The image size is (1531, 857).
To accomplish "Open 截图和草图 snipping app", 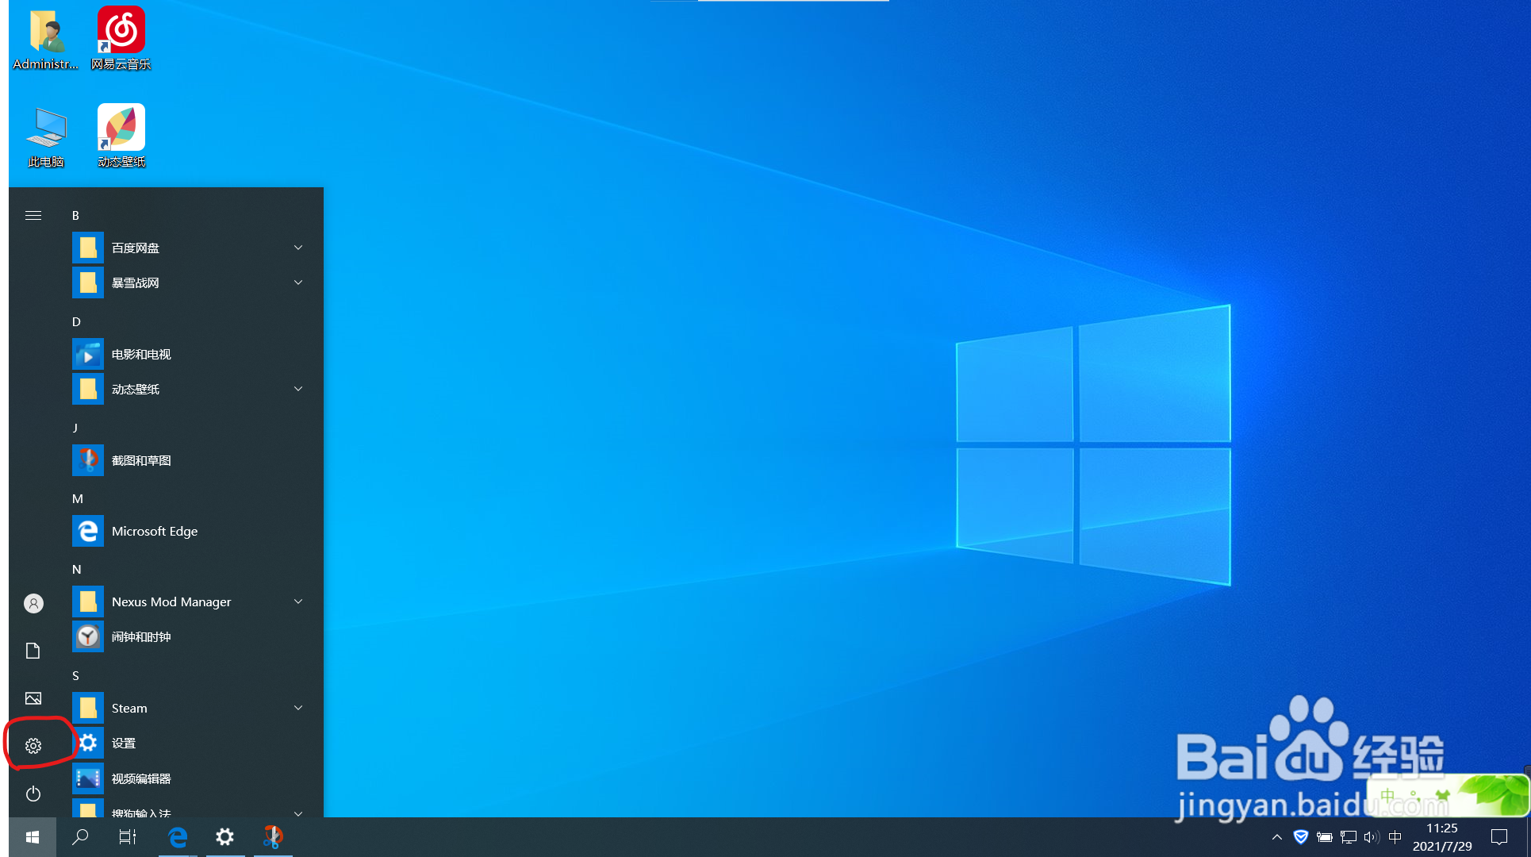I will 141,460.
